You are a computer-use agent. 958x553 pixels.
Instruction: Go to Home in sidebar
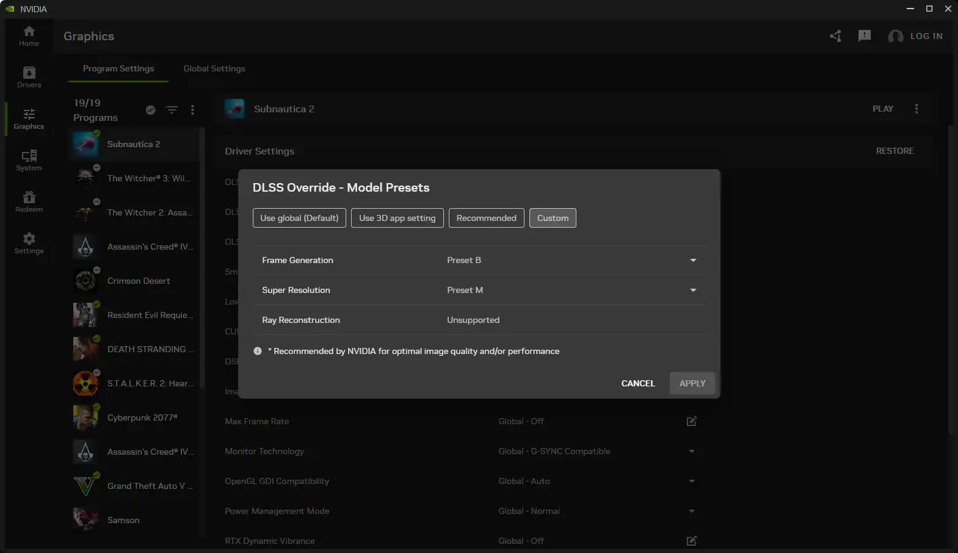pos(29,36)
